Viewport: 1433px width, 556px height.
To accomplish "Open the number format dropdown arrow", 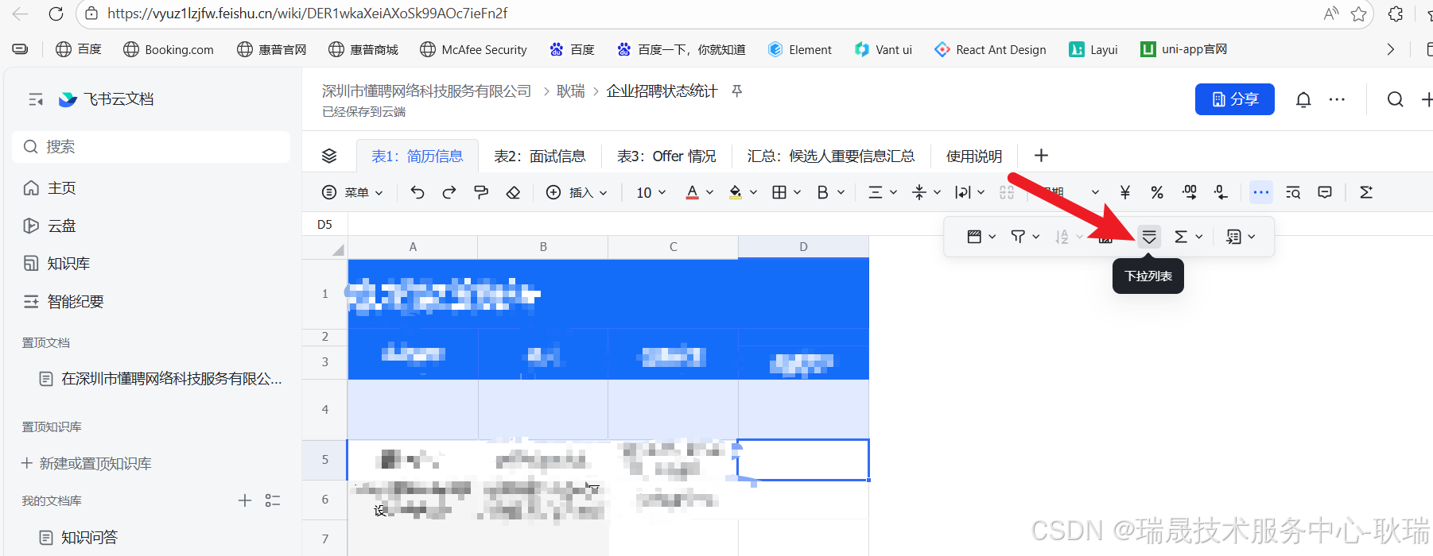I will (1095, 192).
